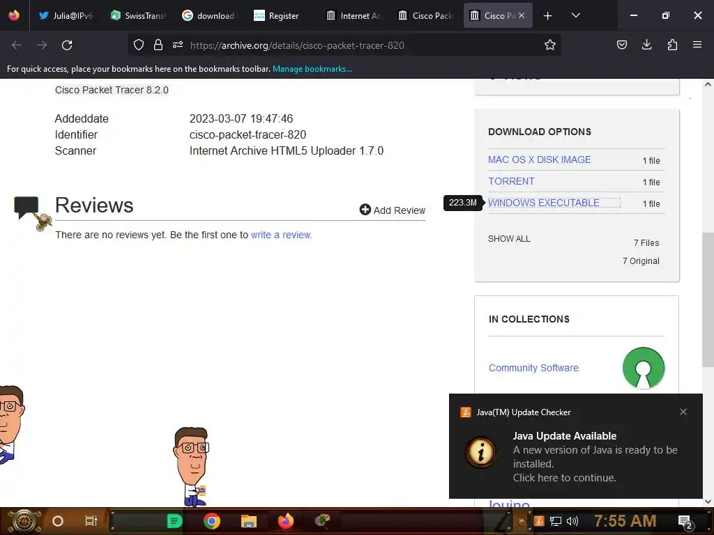Switch to the Julia@IPv6 Twitter tab
714x535 pixels.
coord(66,15)
